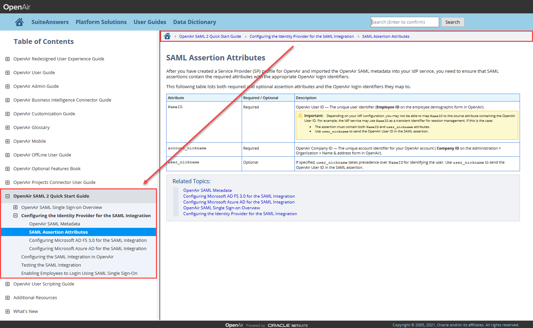Expand OpenAir SAML Single Sign-on Overview node
This screenshot has width=533, height=328.
click(x=15, y=207)
